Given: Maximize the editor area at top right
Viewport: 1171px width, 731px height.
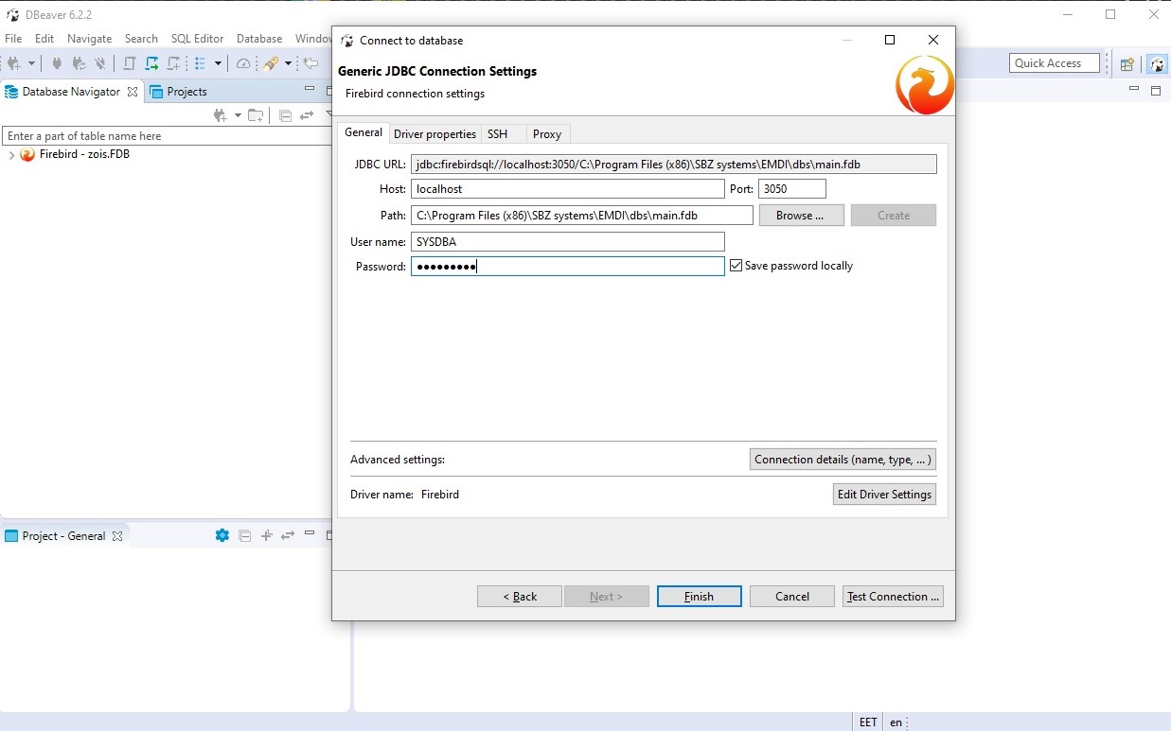Looking at the screenshot, I should click(1156, 91).
